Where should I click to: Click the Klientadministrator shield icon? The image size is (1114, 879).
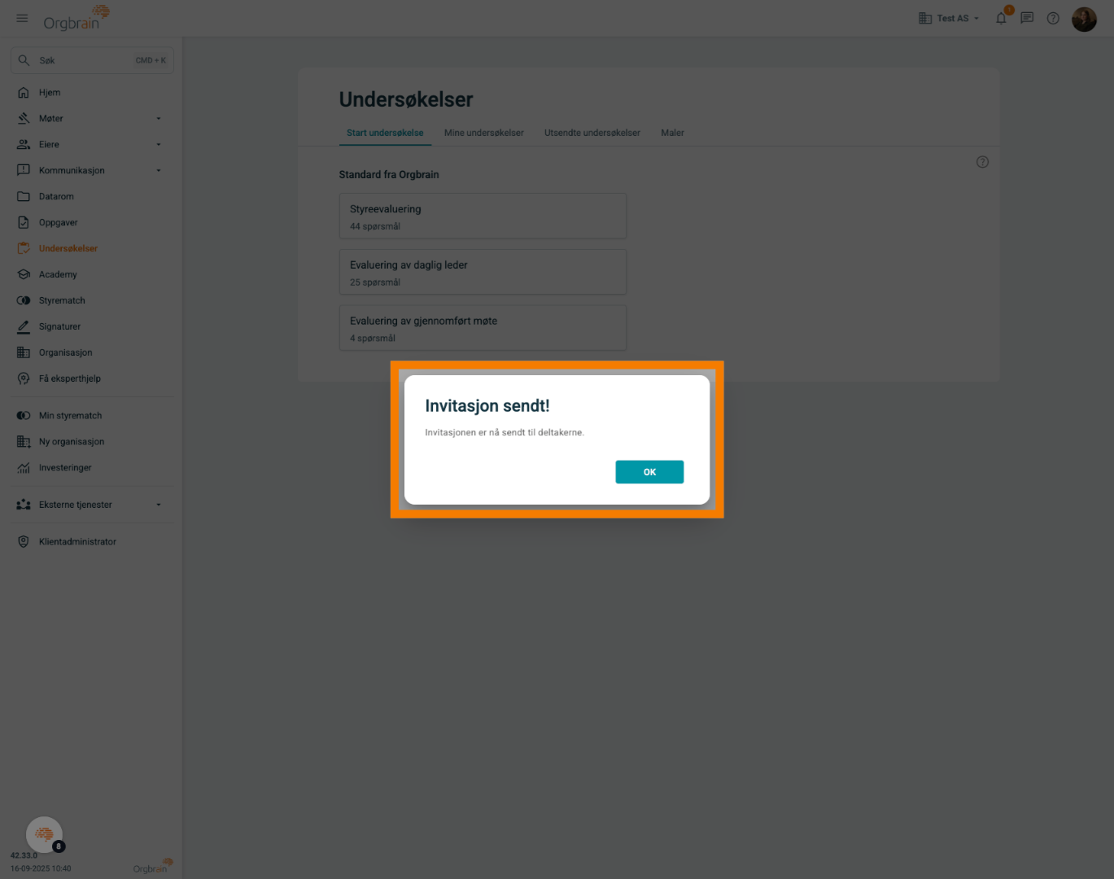(24, 542)
